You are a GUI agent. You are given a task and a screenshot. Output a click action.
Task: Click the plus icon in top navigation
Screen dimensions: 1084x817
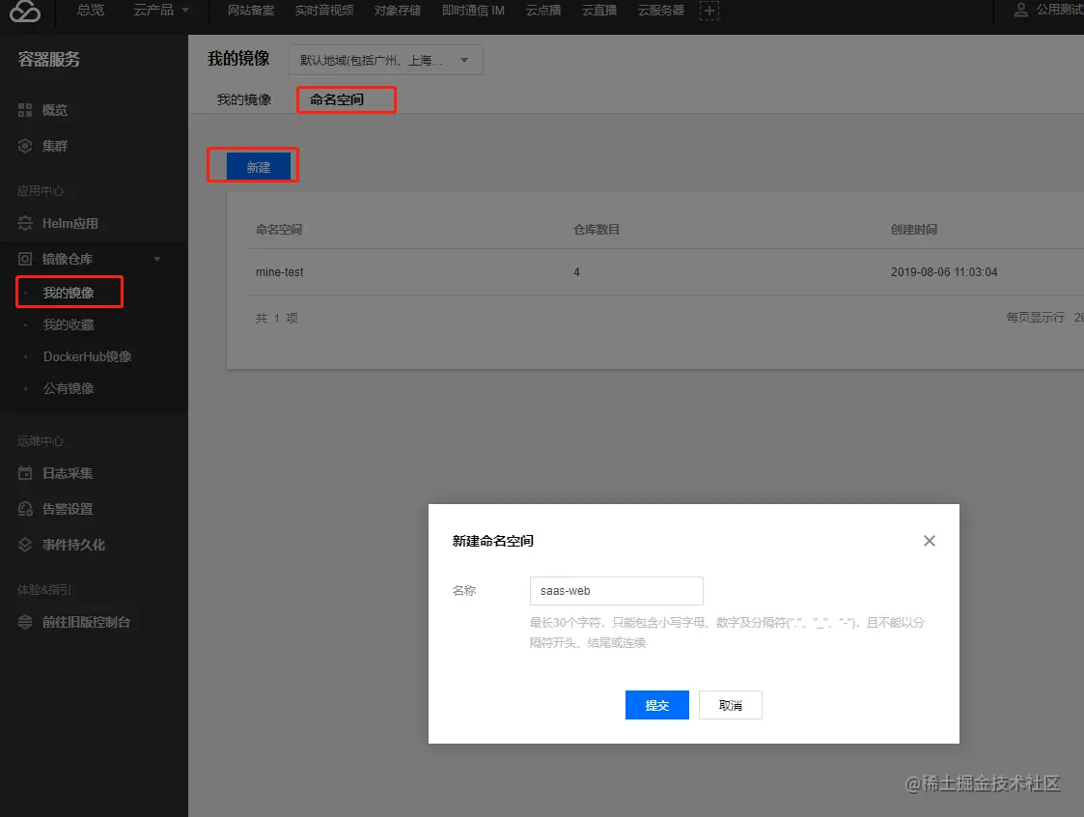click(x=709, y=11)
